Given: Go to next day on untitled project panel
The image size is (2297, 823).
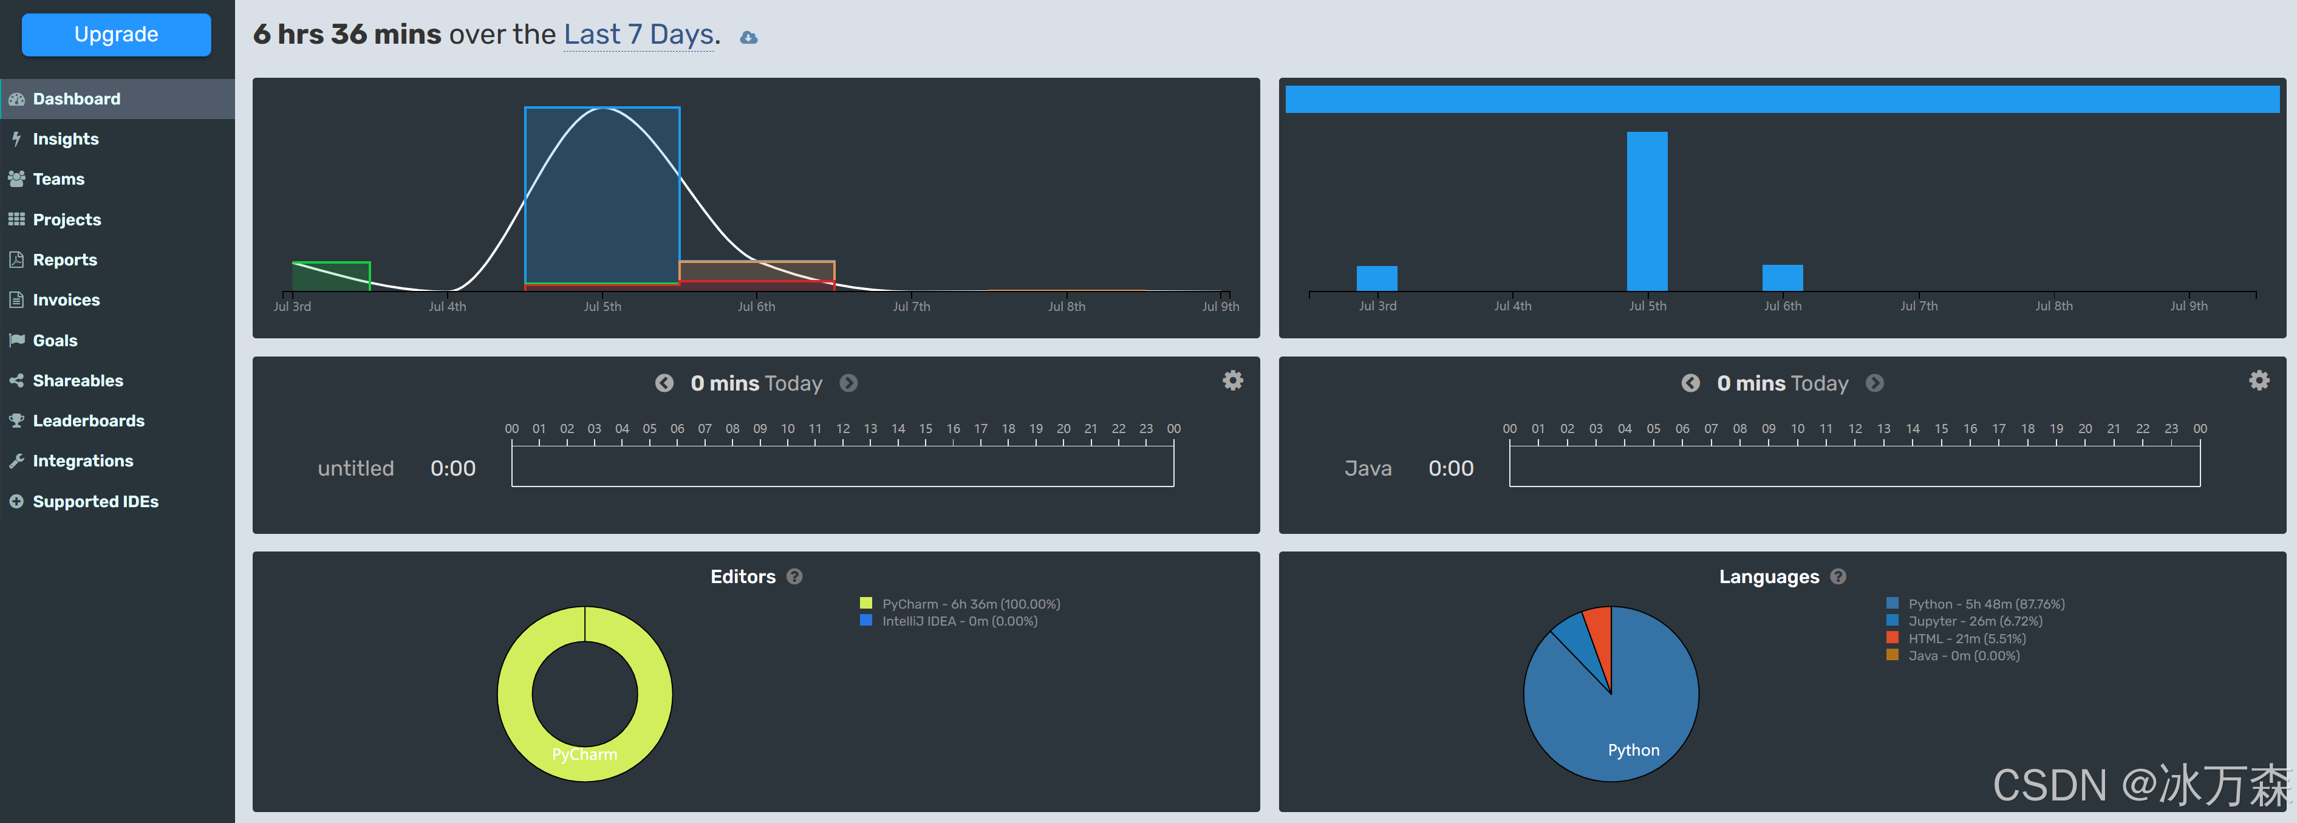Looking at the screenshot, I should point(849,383).
